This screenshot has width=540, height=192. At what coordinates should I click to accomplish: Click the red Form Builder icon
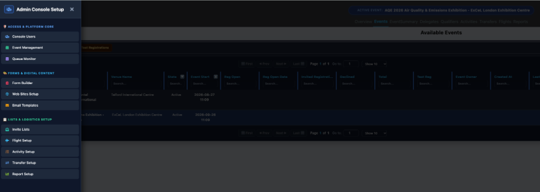tap(7, 83)
